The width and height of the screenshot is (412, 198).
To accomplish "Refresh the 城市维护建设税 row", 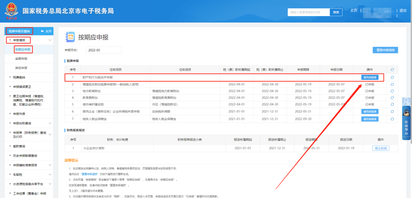I will click(x=392, y=104).
